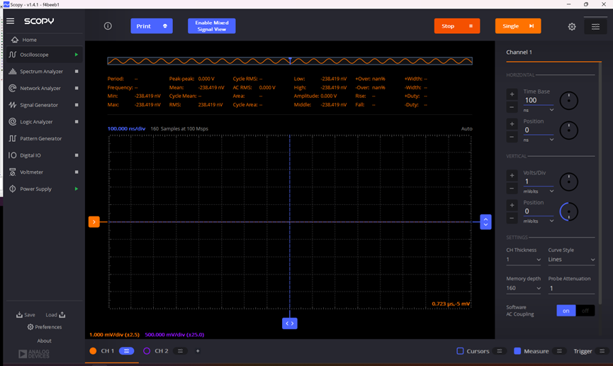Toggle the orange CH 1 channel circle

93,350
